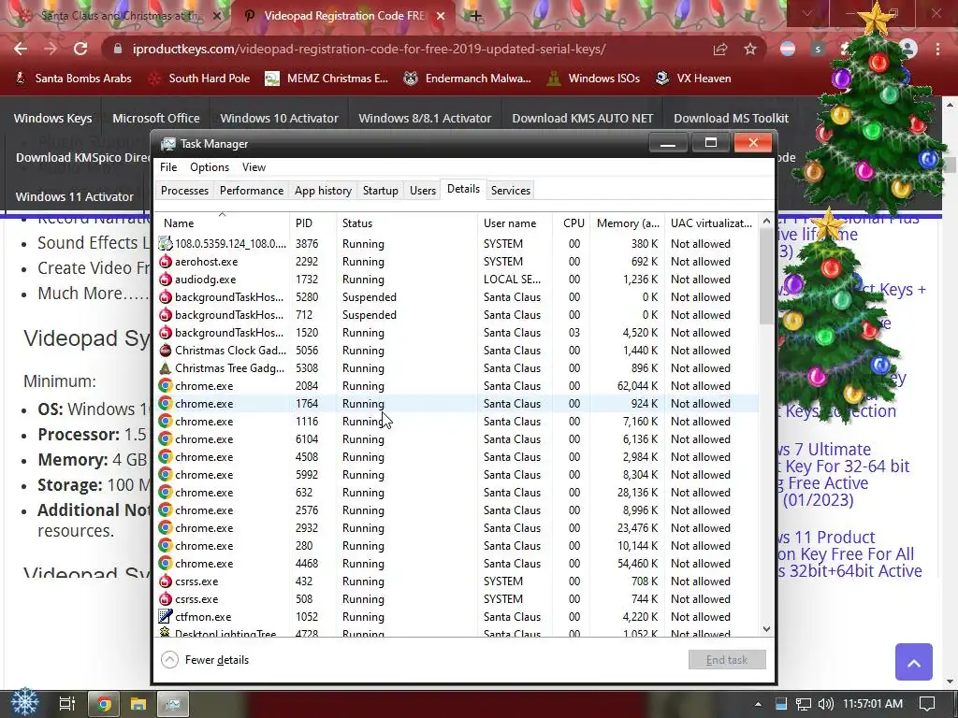This screenshot has width=958, height=718.
Task: Select the backgroundTaskHost row with PID 5280
Action: tap(457, 297)
